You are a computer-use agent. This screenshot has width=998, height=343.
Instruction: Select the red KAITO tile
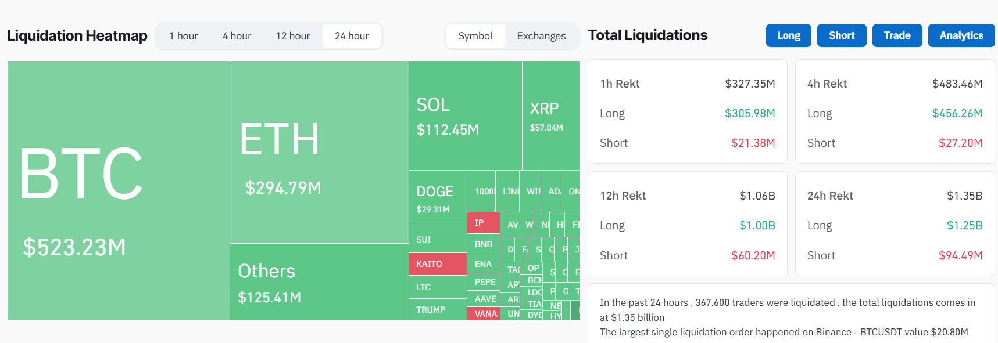click(437, 264)
